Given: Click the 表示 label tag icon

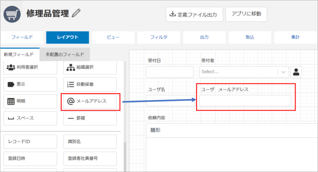Looking at the screenshot, I should (11, 84).
